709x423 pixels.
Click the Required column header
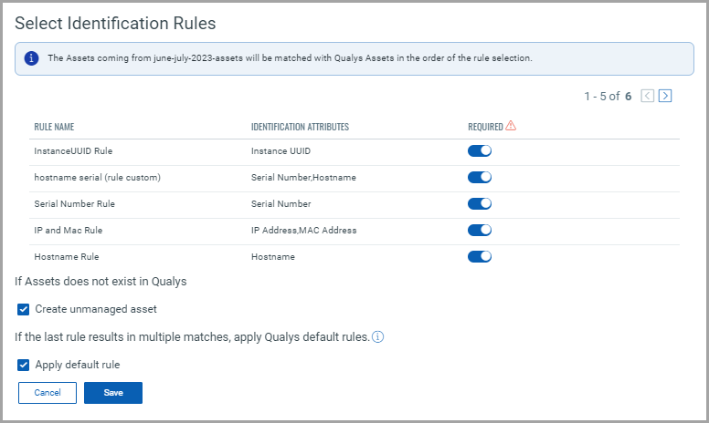pos(485,127)
